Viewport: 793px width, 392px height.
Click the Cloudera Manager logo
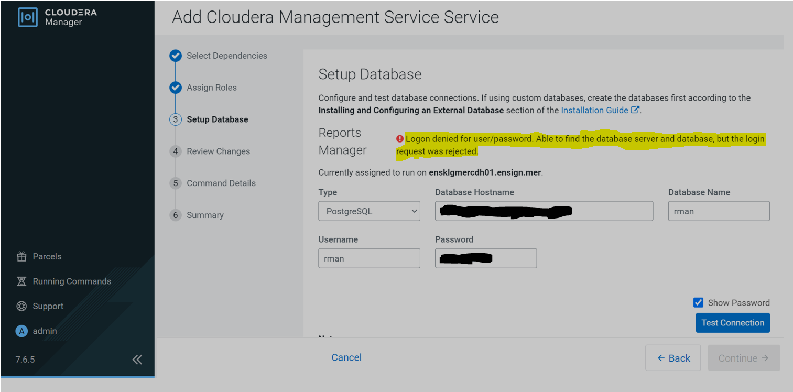coord(26,16)
